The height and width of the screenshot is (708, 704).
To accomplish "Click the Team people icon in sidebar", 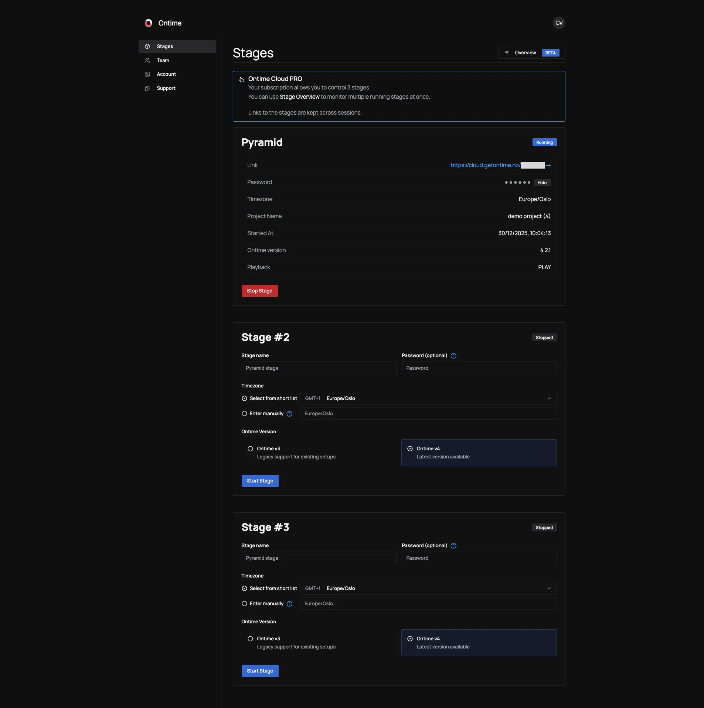I will tap(147, 60).
